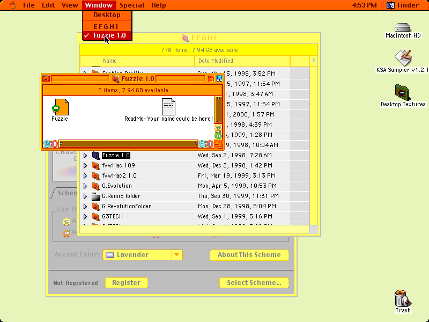Open the Edit menu
The height and width of the screenshot is (322, 429).
[48, 5]
